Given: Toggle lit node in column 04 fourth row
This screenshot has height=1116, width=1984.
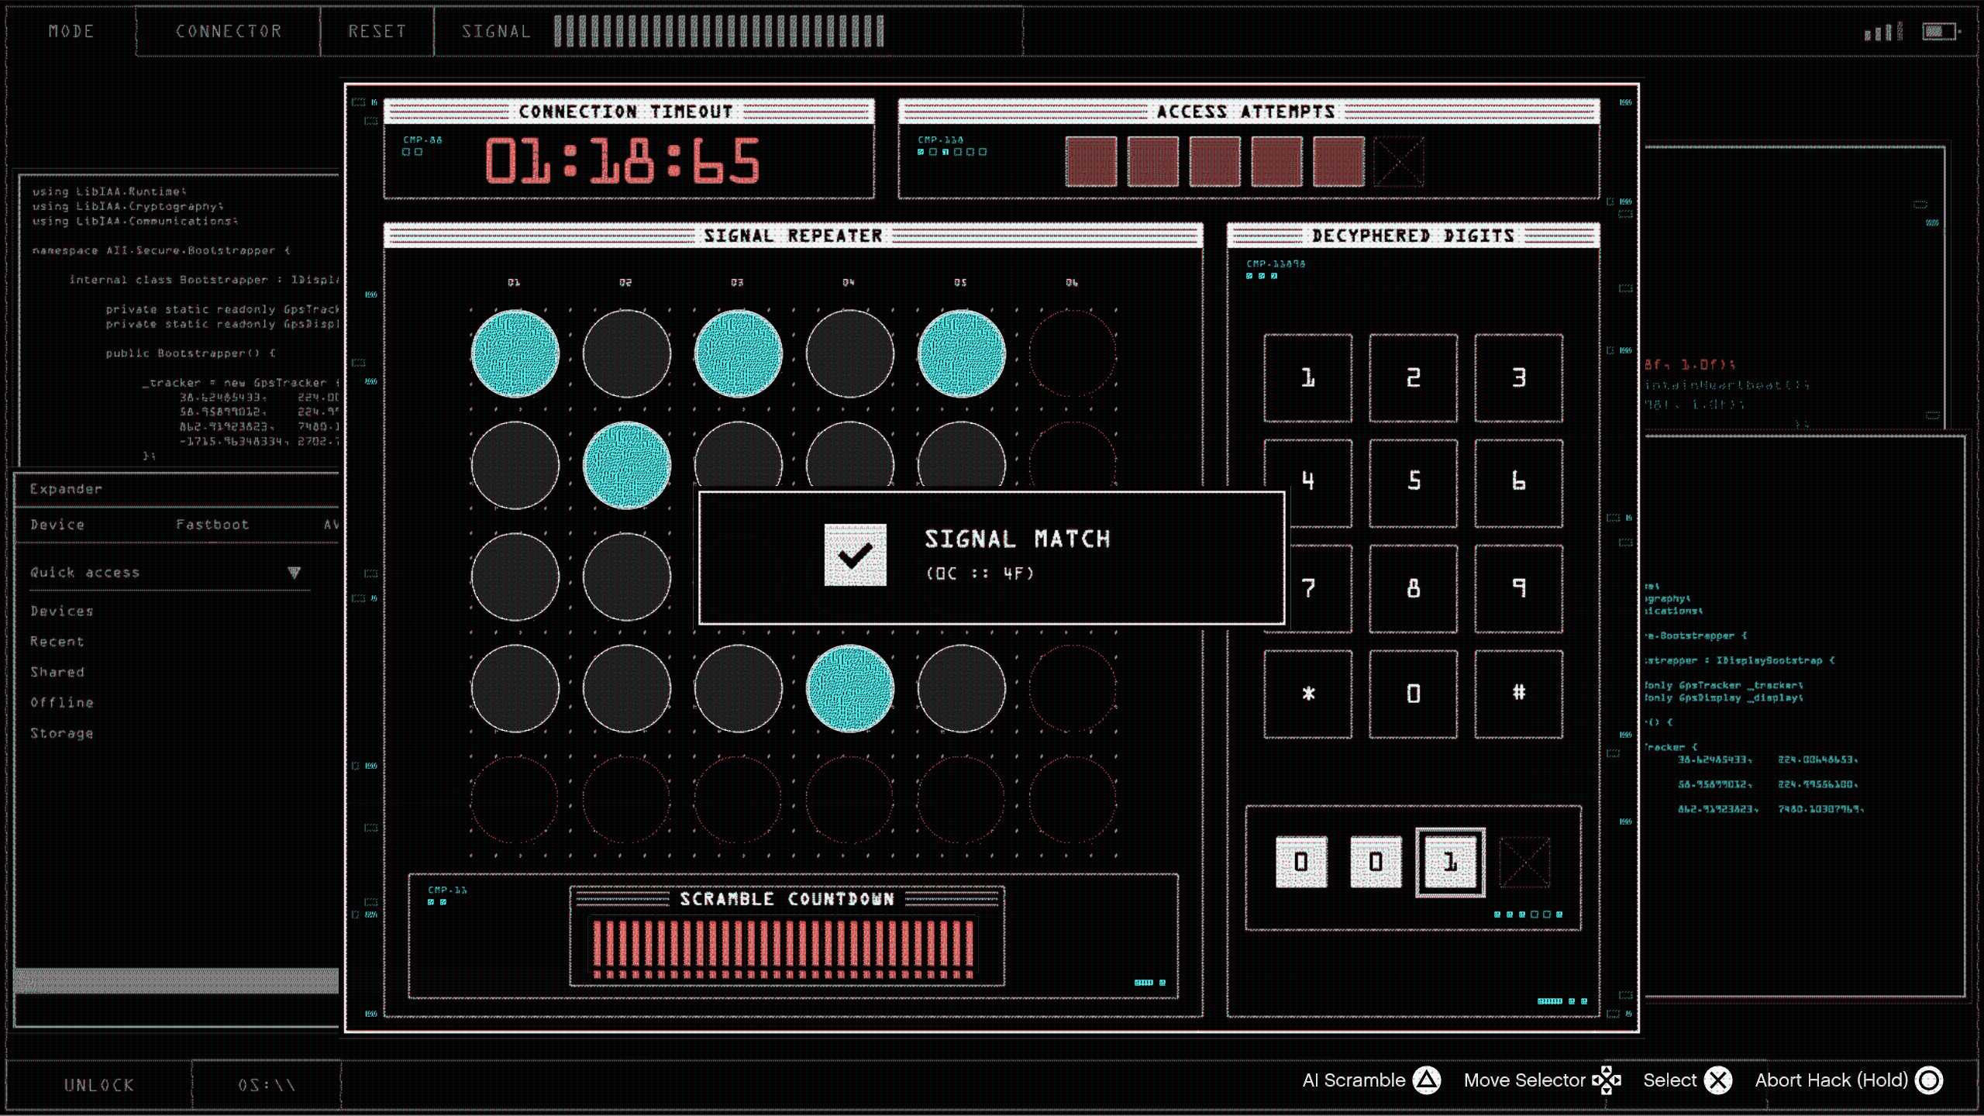Looking at the screenshot, I should pos(849,688).
